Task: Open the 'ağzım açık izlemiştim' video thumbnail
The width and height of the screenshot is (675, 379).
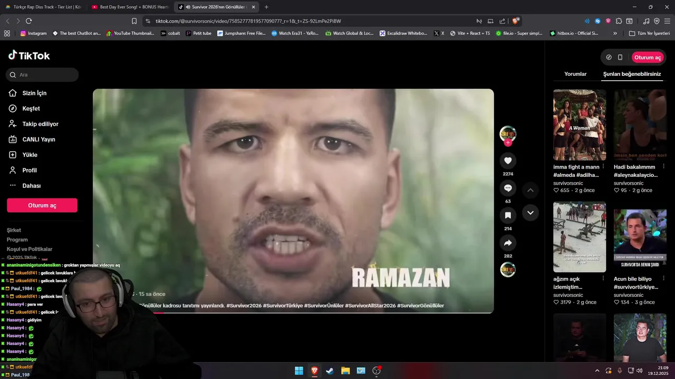Action: pos(580,237)
